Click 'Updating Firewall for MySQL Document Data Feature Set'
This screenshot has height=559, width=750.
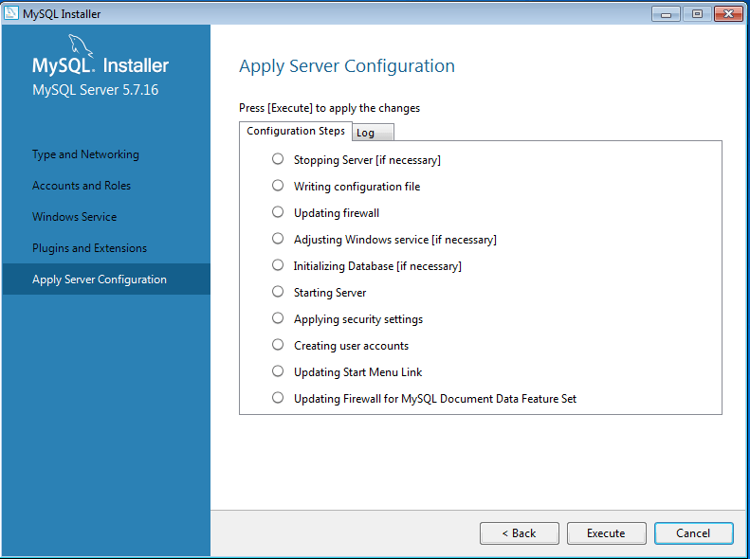tap(435, 399)
